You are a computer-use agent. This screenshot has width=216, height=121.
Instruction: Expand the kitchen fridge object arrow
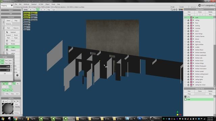coord(193,63)
